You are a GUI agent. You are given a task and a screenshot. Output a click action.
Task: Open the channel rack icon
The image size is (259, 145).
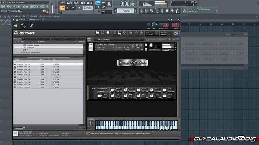click(146, 11)
